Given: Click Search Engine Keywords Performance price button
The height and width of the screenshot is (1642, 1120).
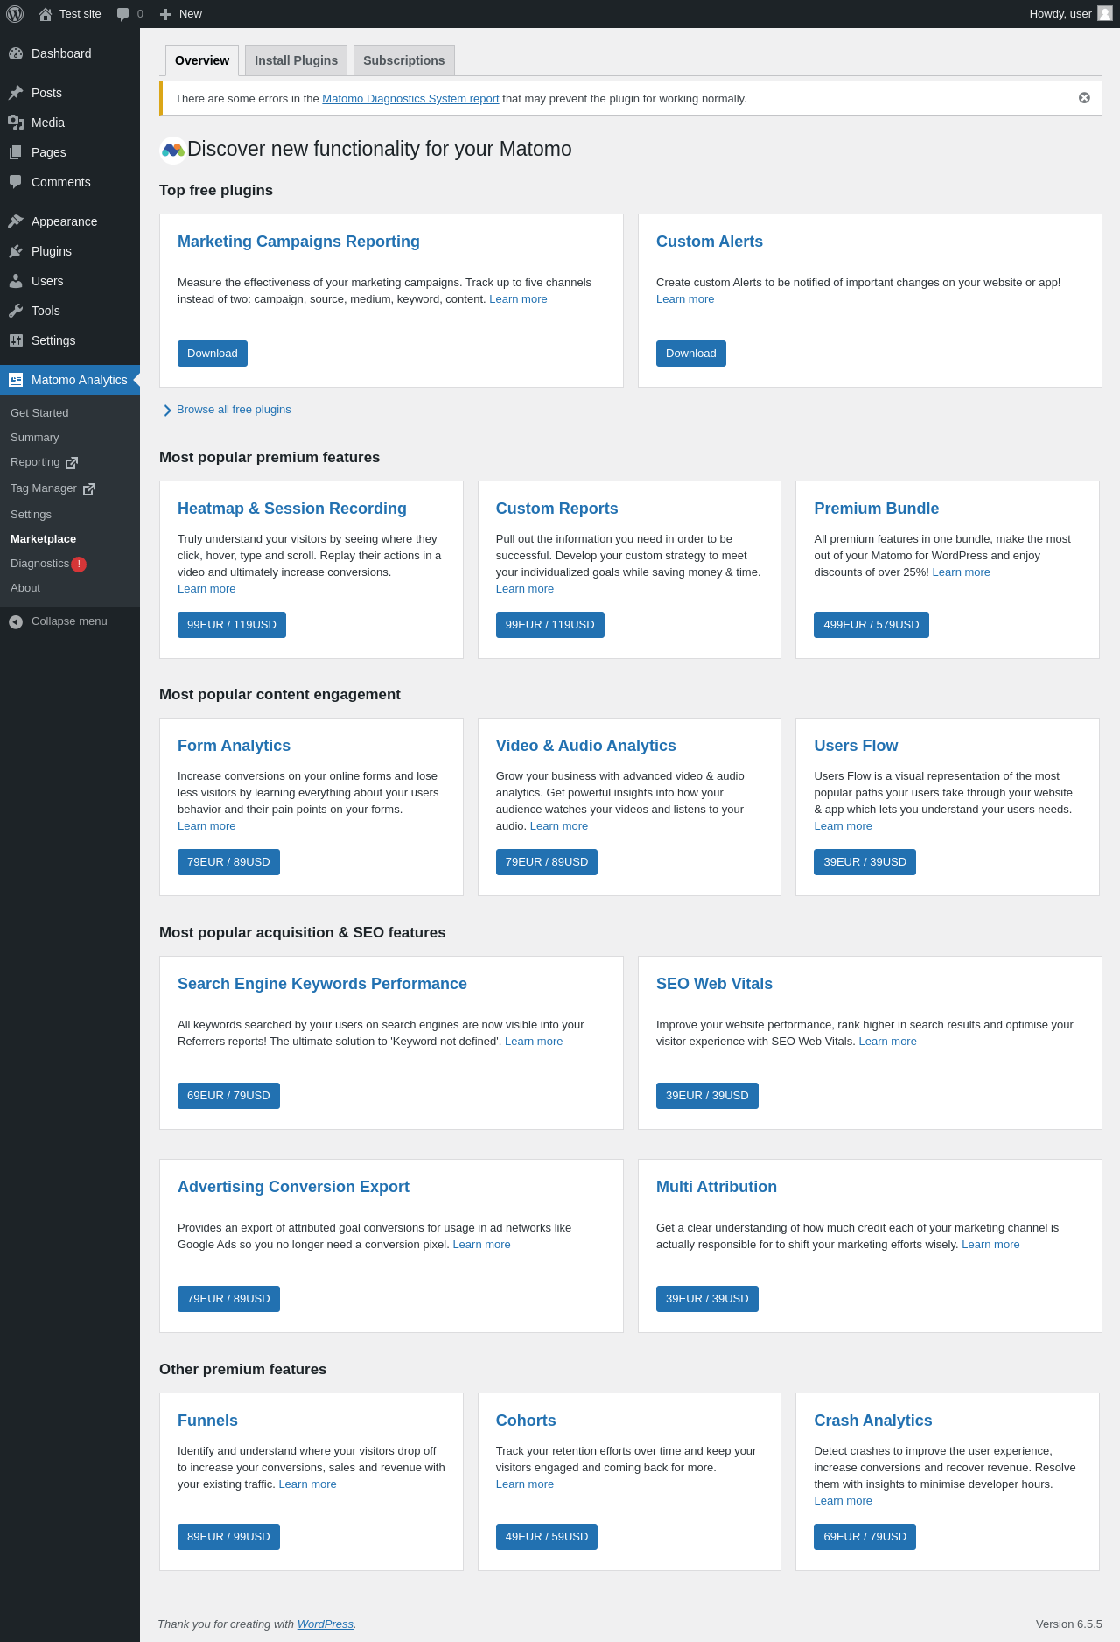Looking at the screenshot, I should click(228, 1096).
